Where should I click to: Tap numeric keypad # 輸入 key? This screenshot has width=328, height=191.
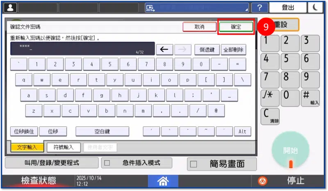(x=310, y=98)
